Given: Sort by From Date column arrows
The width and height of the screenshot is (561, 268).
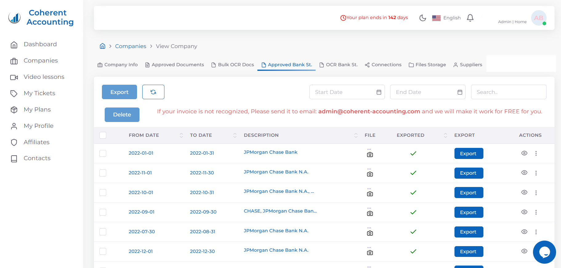Looking at the screenshot, I should coord(181,135).
